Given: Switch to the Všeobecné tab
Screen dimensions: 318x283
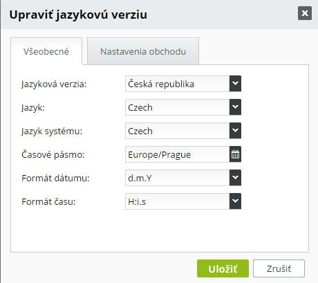Looking at the screenshot, I should click(46, 51).
